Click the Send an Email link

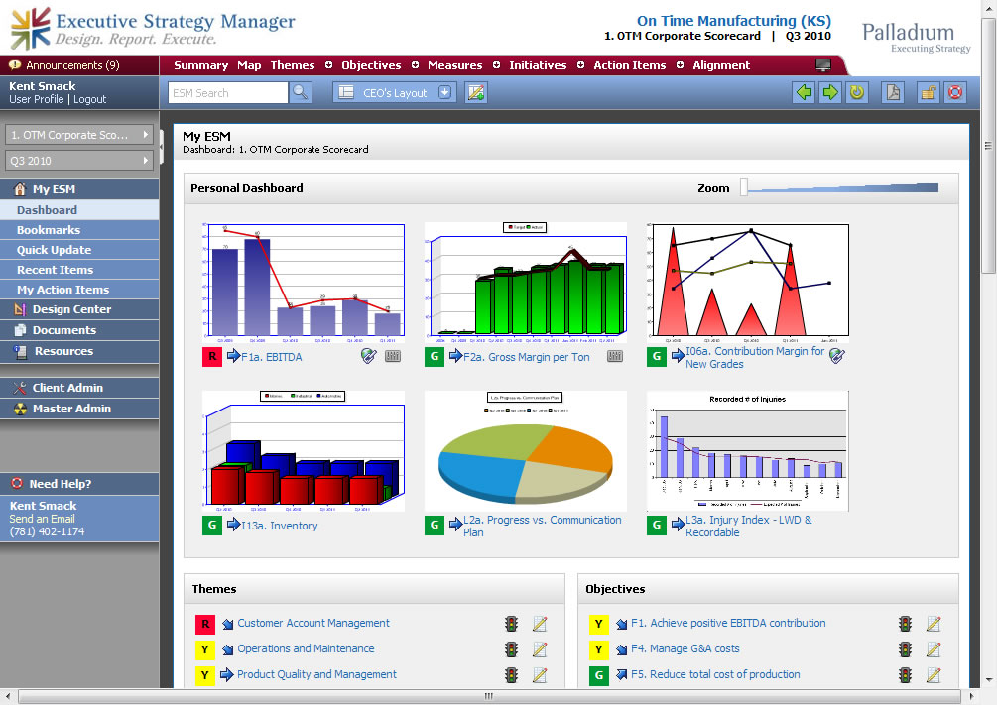42,519
